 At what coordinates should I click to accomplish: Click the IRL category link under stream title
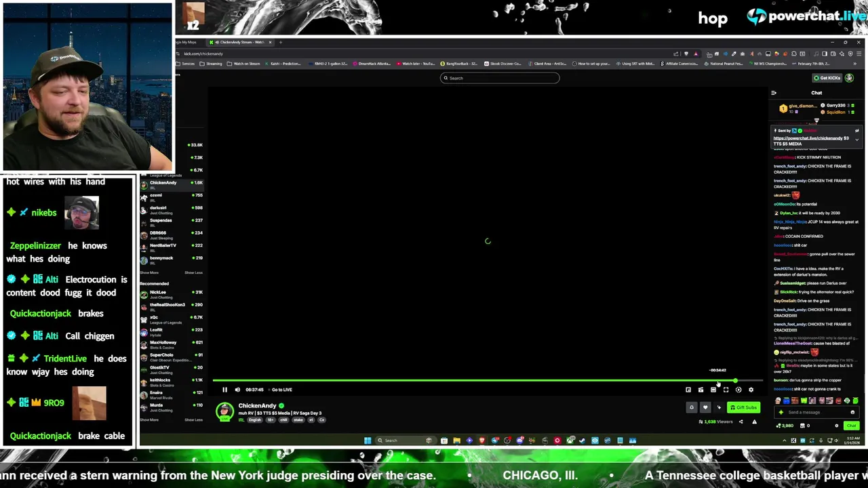241,420
